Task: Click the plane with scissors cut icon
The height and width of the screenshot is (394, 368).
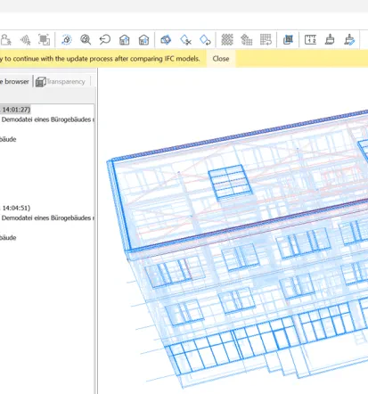Action: tap(185, 39)
